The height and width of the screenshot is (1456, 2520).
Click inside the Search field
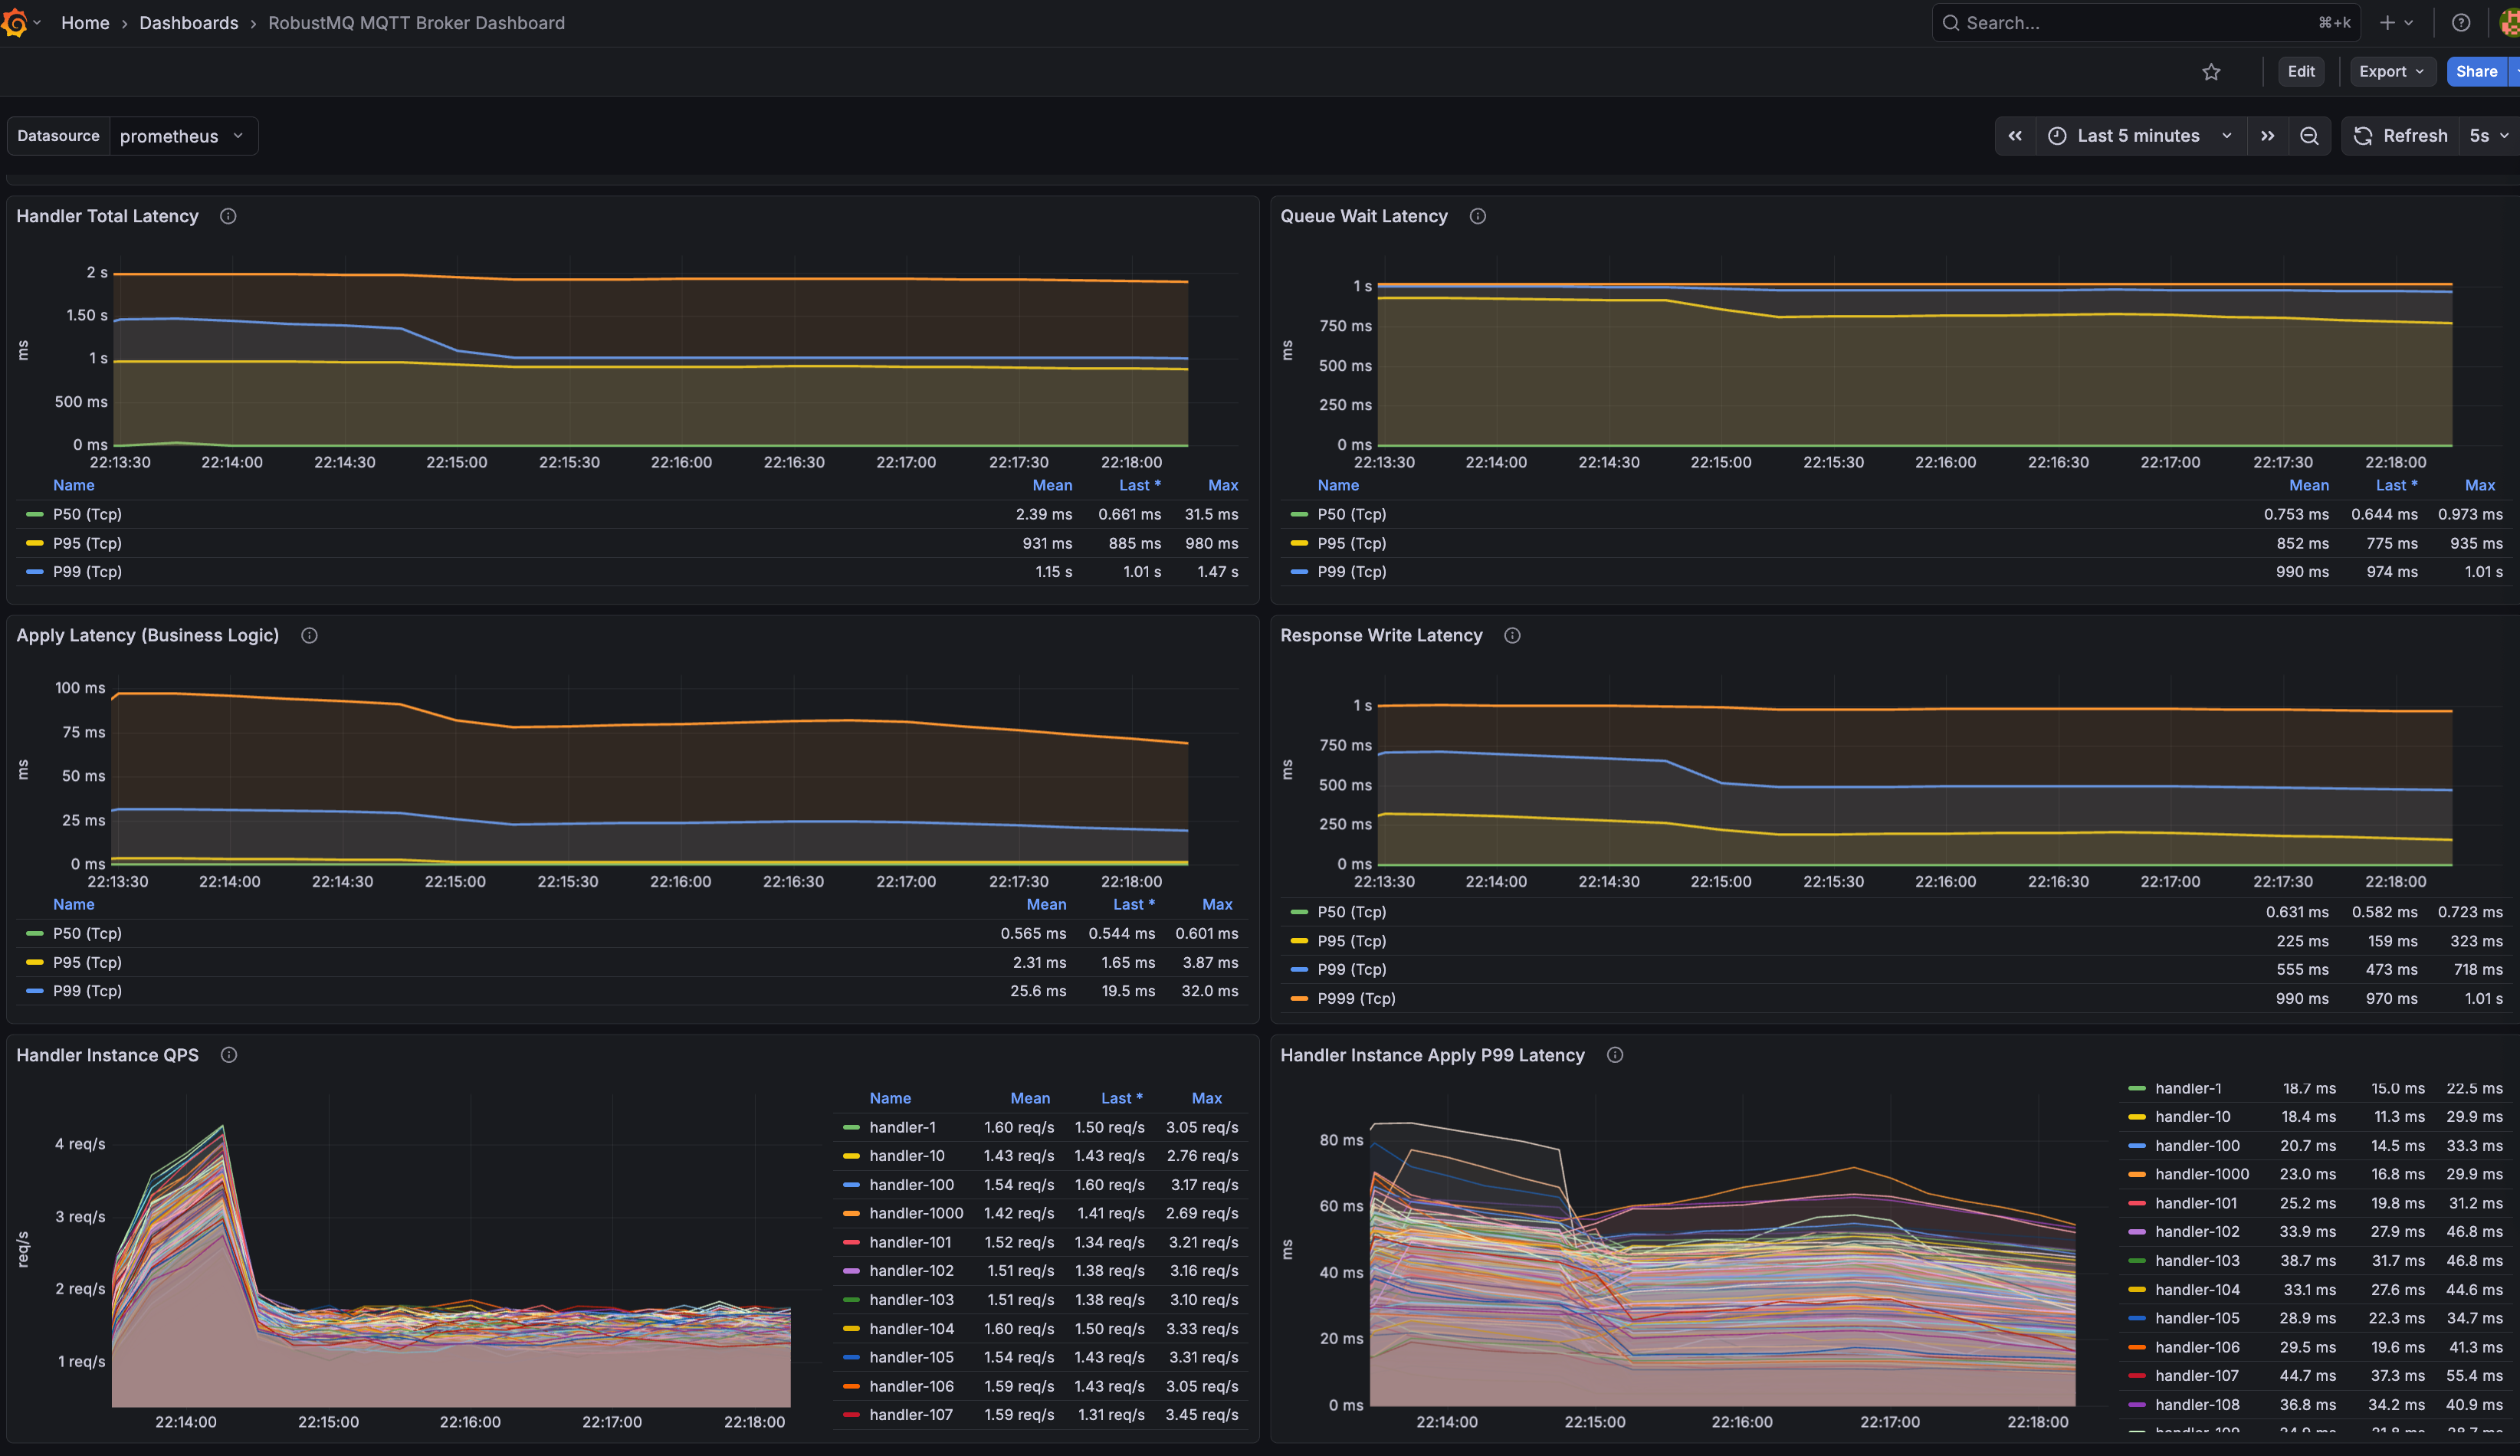[x=2100, y=22]
